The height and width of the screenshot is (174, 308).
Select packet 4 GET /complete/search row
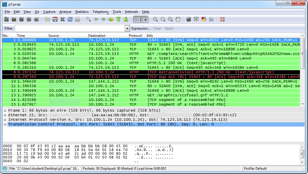[151, 54]
